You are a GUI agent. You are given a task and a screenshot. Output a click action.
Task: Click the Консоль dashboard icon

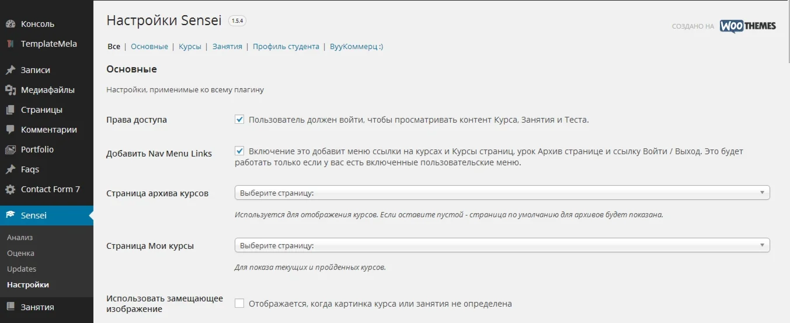[11, 24]
